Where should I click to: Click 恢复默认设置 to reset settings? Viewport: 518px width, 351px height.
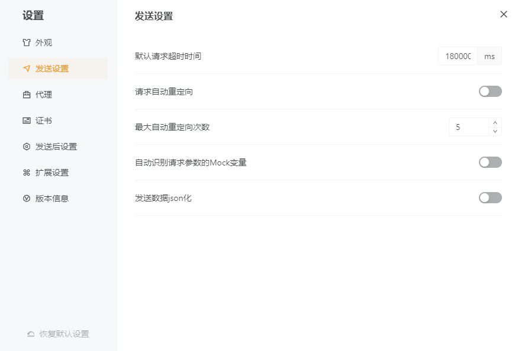tap(58, 334)
